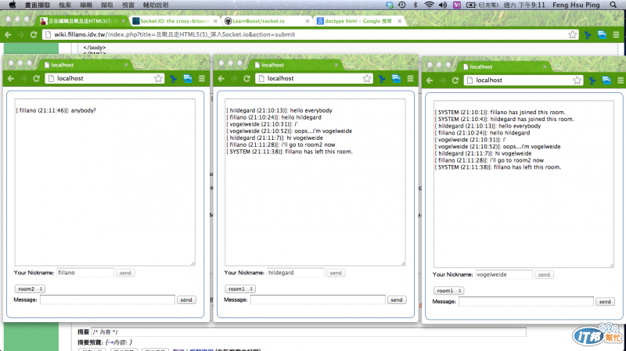Open Chrome menu in fillano window
Screen dimensions: 626x351
[x=202, y=79]
